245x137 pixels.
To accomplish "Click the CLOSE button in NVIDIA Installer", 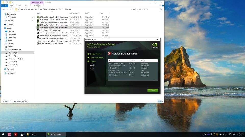I will click(x=153, y=90).
